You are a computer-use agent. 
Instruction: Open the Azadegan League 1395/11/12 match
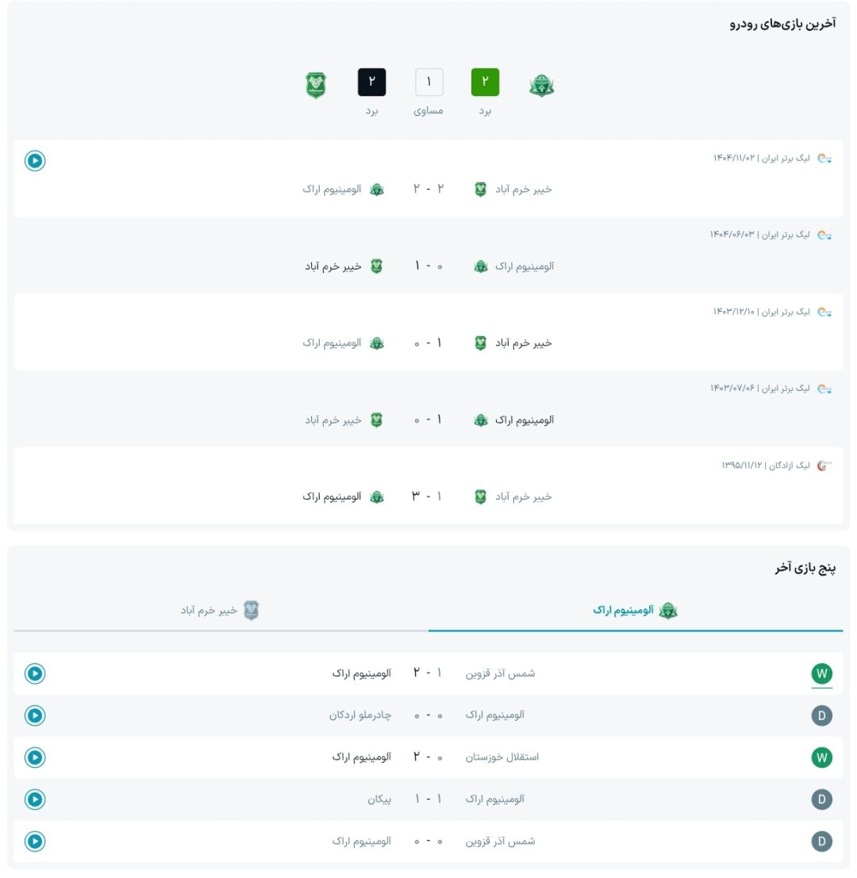(428, 485)
